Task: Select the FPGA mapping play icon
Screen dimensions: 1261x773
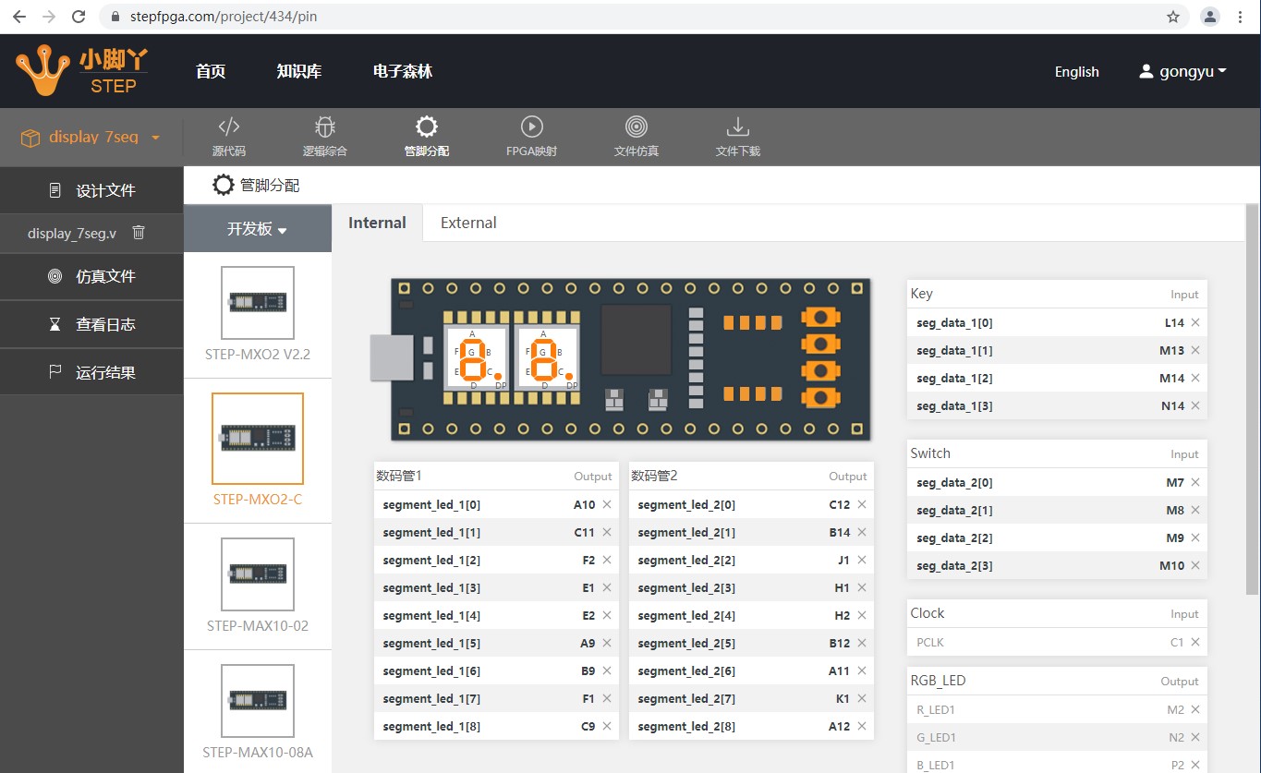Action: pyautogui.click(x=531, y=127)
